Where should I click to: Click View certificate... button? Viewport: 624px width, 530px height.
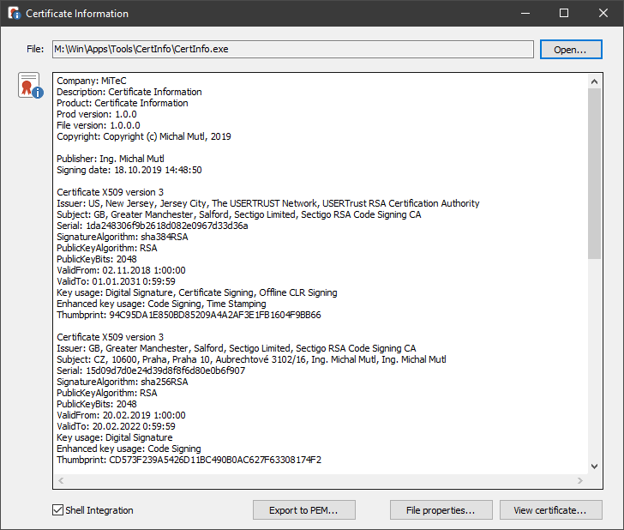550,510
